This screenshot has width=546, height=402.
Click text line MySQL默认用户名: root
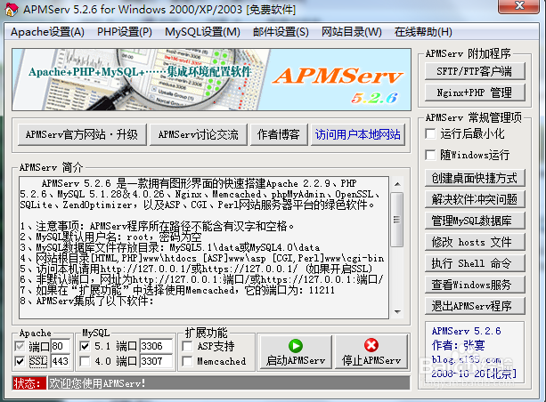pos(110,237)
